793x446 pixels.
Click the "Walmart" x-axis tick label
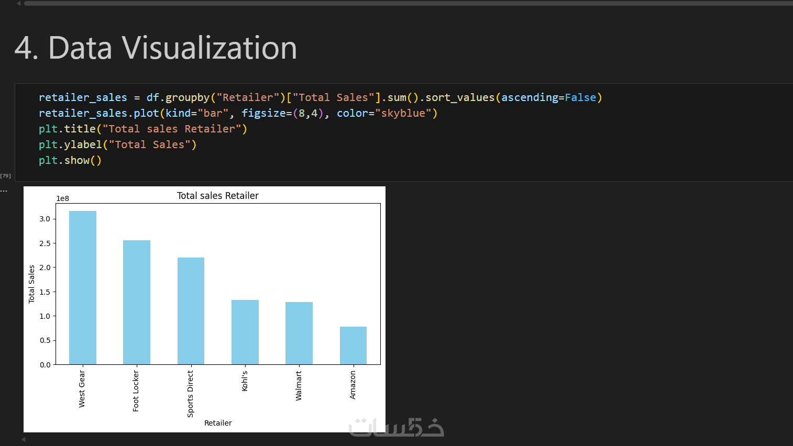(x=299, y=386)
